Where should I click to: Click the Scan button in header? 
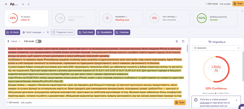coord(238,4)
